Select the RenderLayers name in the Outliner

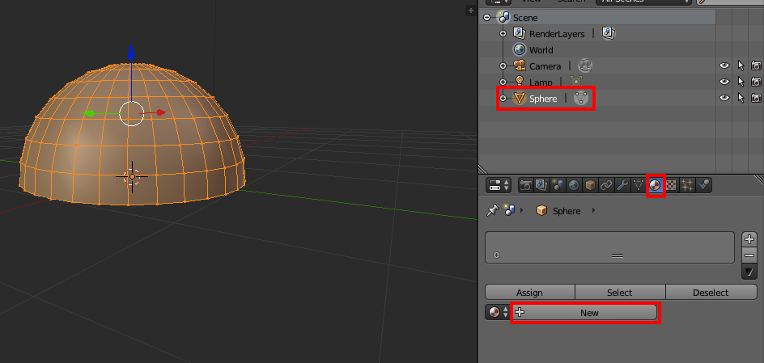pyautogui.click(x=557, y=34)
